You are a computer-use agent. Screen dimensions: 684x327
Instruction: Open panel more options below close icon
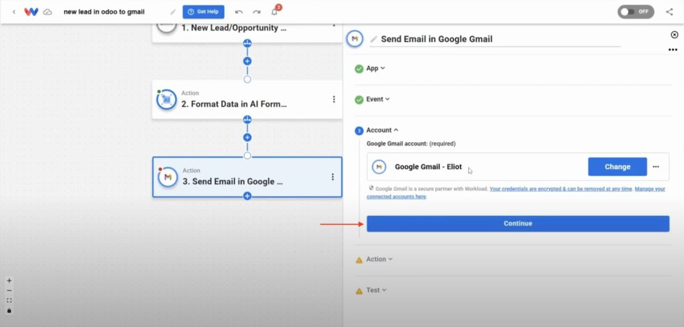[x=673, y=49]
